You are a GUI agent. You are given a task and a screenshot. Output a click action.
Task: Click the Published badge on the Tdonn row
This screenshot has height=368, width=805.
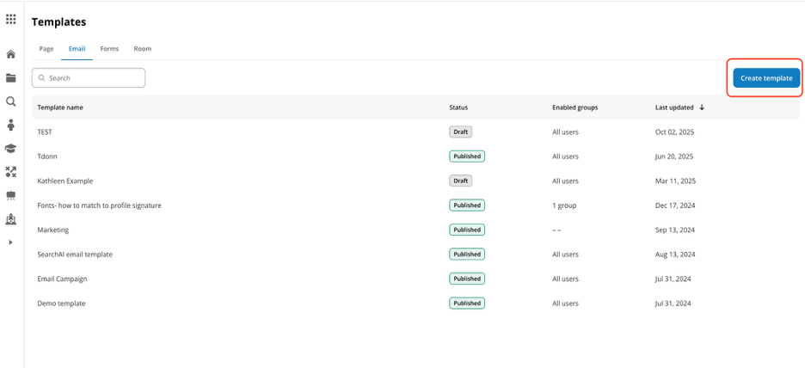467,156
